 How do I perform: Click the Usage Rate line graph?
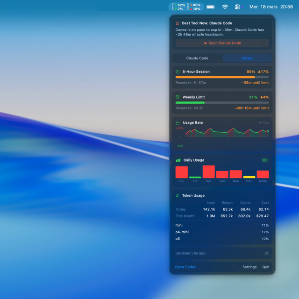tap(227, 137)
